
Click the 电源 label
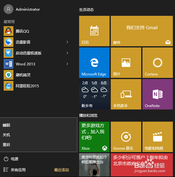[x=15, y=159]
